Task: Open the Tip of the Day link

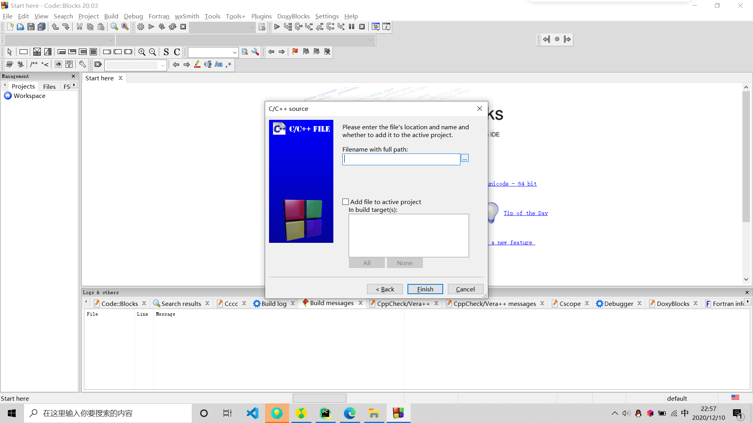Action: 526,213
